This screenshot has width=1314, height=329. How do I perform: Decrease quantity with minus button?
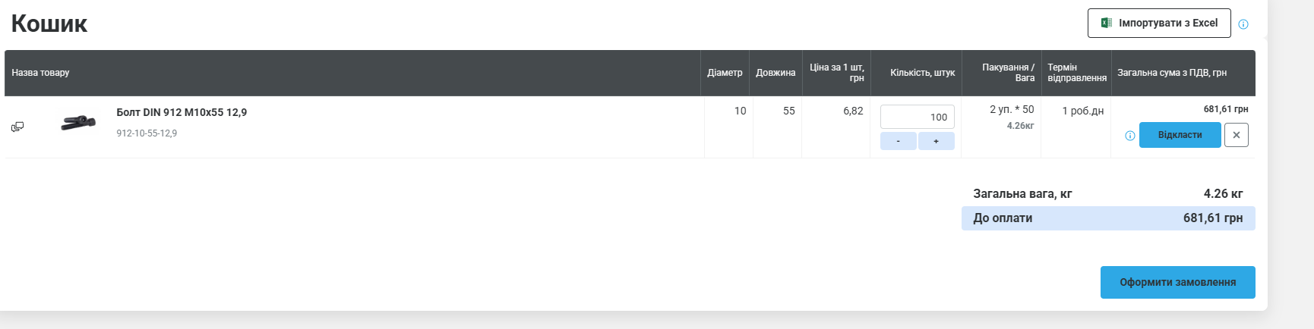(898, 141)
